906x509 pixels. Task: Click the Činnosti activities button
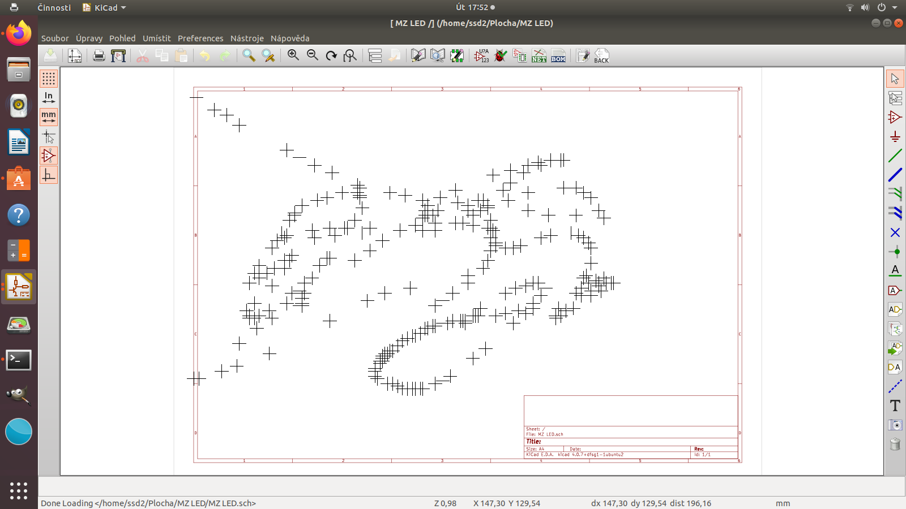click(54, 7)
